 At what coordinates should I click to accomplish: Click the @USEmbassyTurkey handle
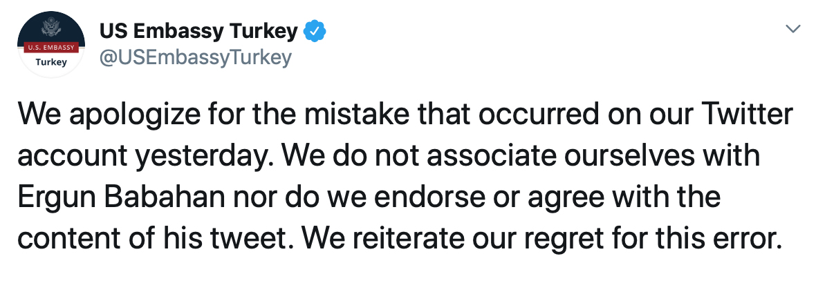coord(196,57)
